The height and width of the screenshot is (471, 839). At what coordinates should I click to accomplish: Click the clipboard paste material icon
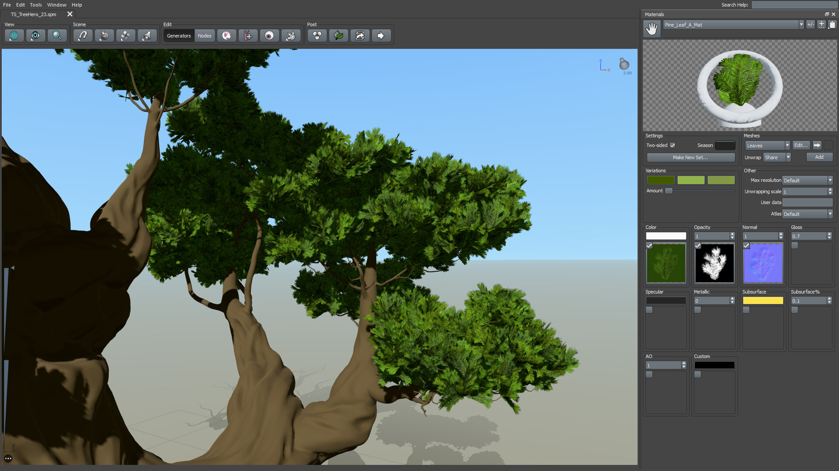click(x=832, y=25)
